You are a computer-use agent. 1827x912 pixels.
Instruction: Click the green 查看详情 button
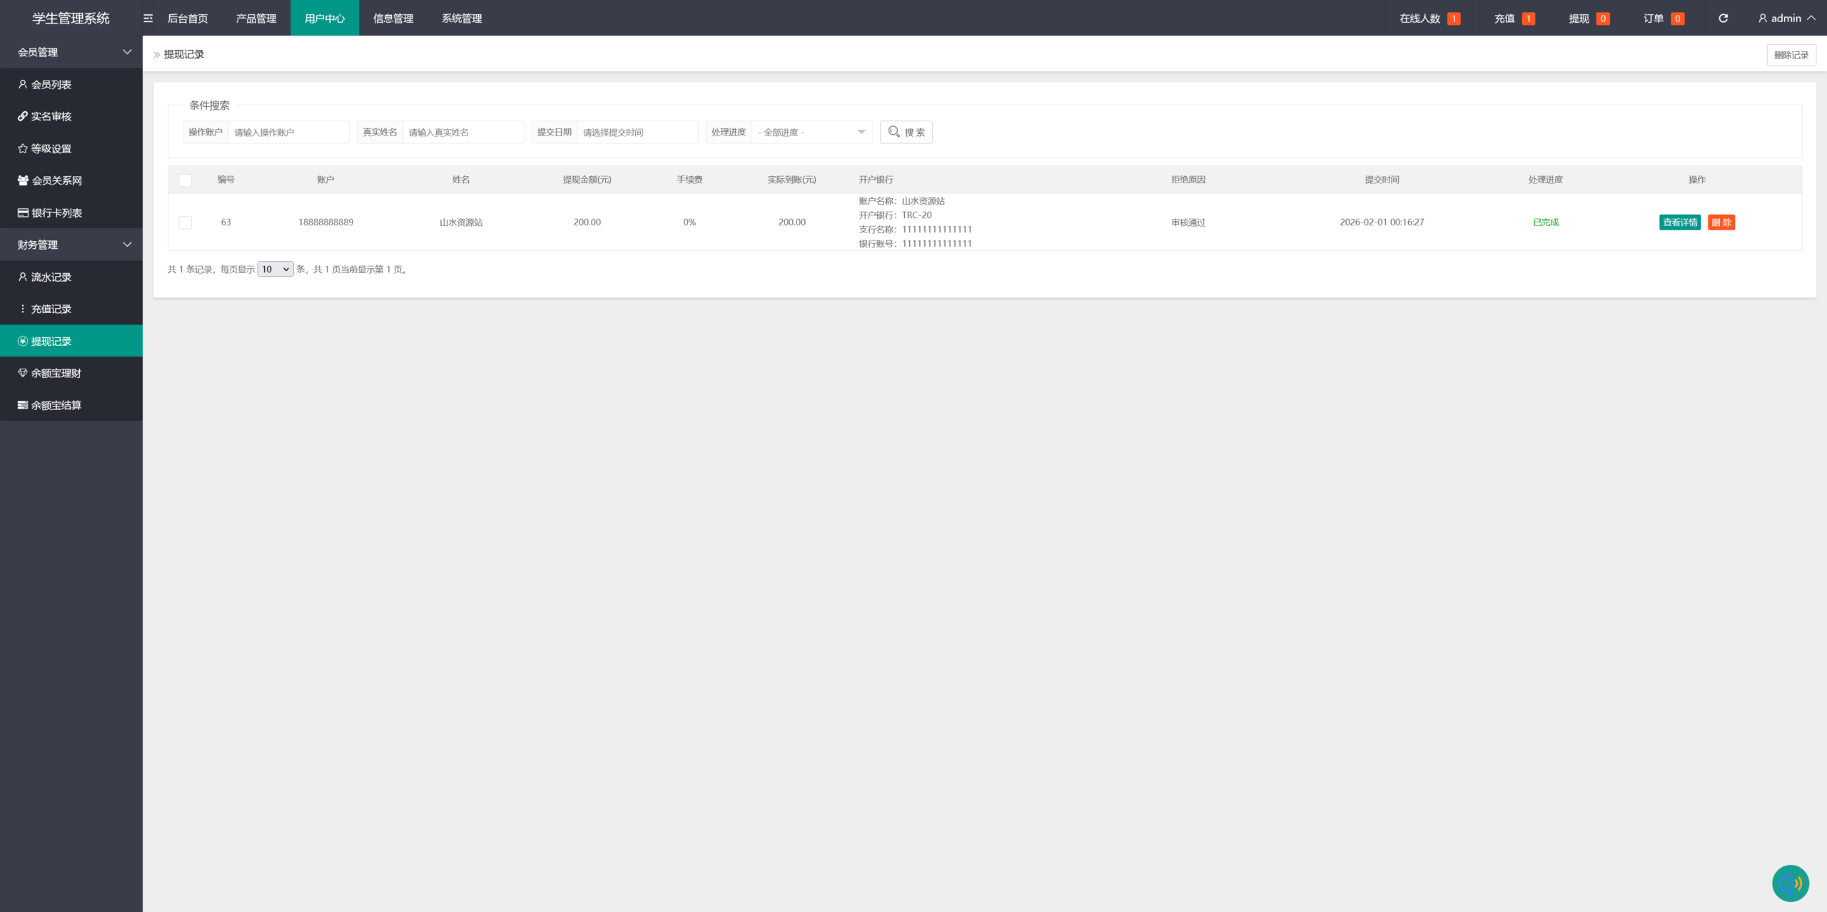pos(1679,222)
